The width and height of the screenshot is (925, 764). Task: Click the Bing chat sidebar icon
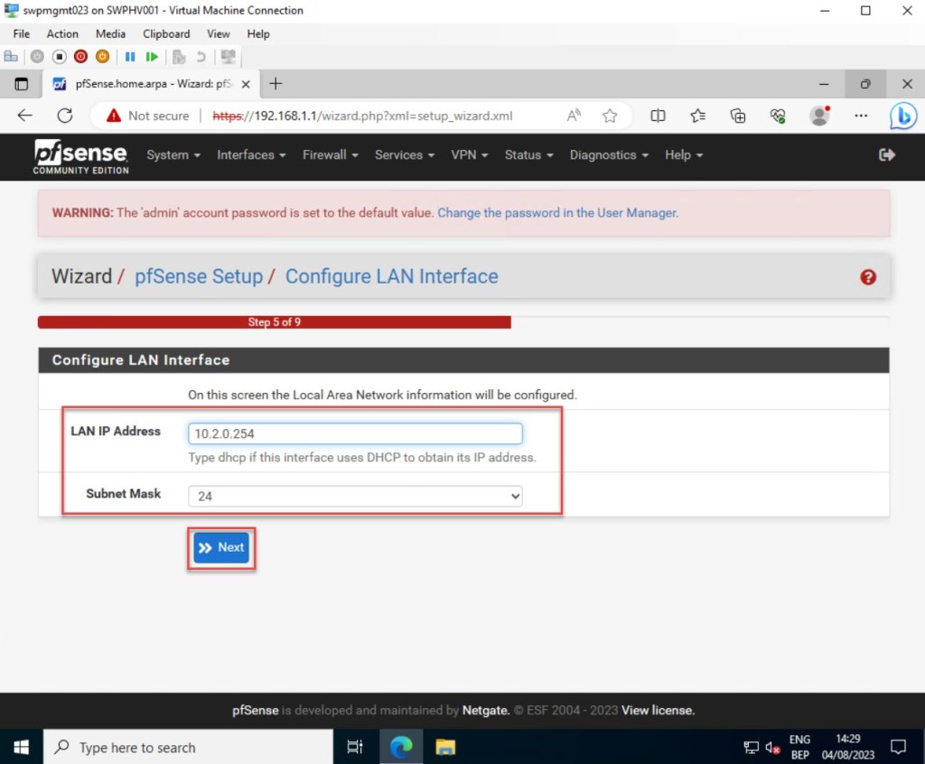(x=902, y=116)
